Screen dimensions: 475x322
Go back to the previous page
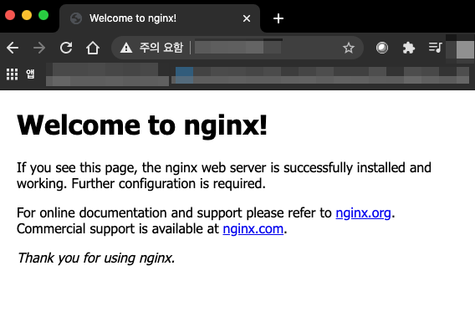[13, 48]
